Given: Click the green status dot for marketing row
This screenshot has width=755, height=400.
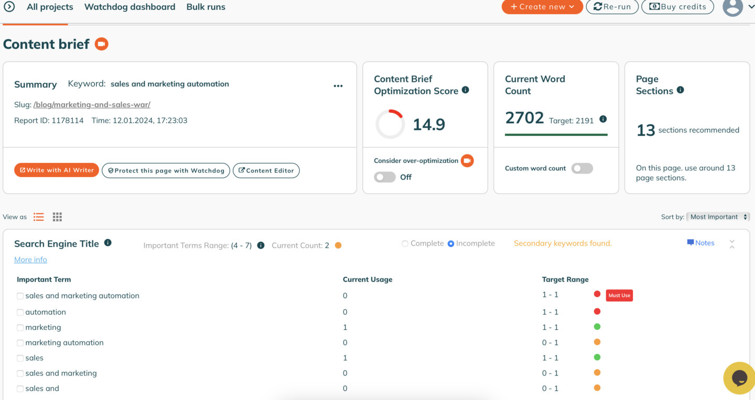Looking at the screenshot, I should 597,327.
